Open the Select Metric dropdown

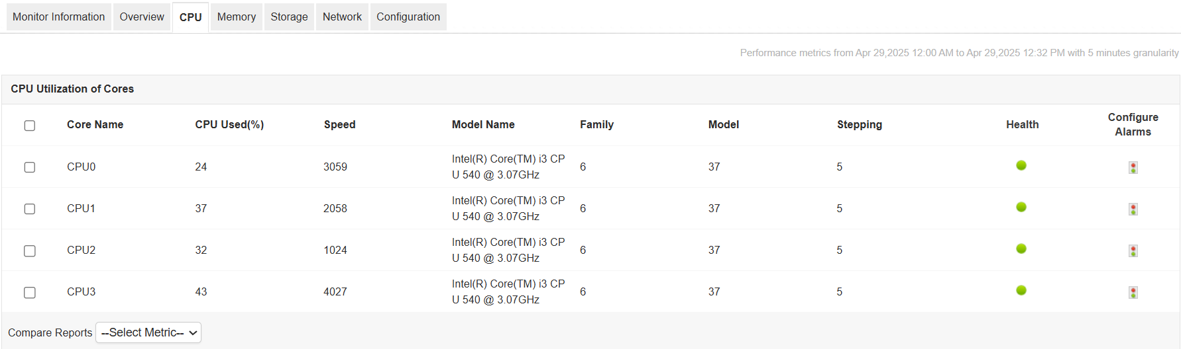point(148,332)
